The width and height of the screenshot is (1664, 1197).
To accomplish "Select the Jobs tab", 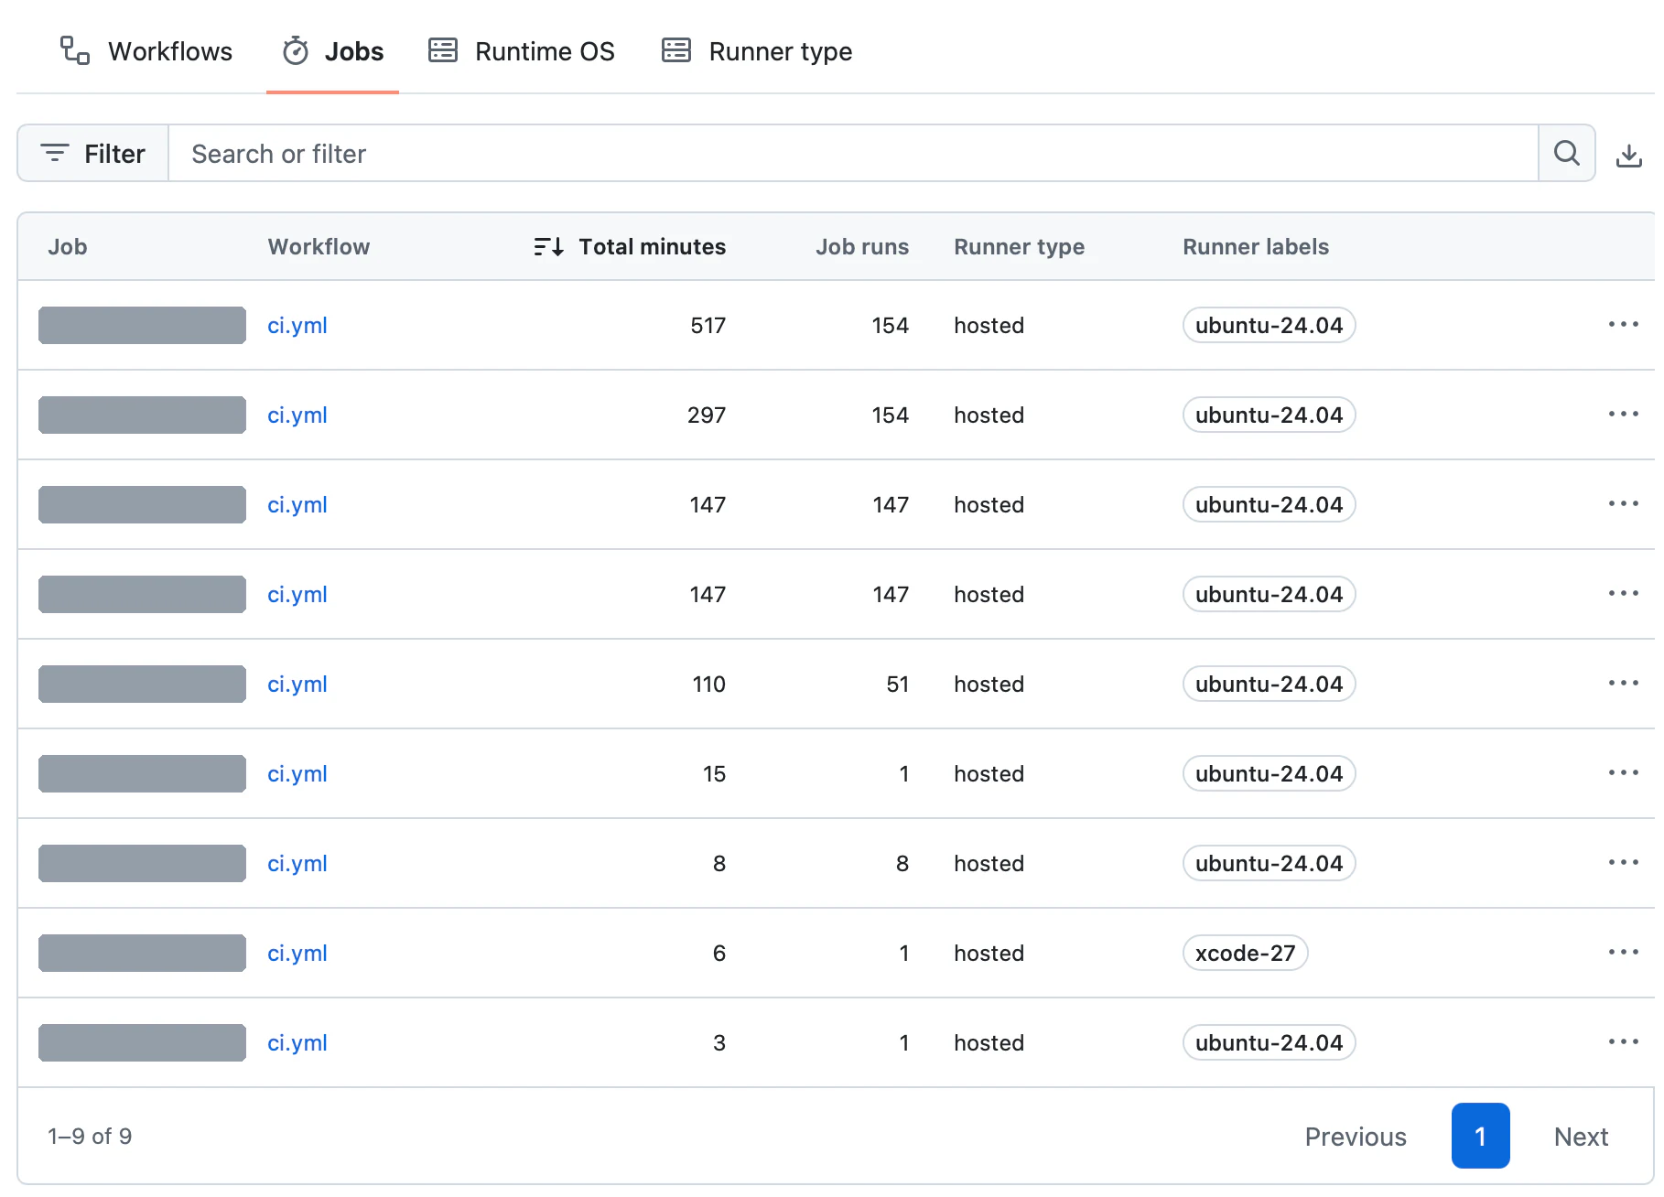I will (333, 51).
